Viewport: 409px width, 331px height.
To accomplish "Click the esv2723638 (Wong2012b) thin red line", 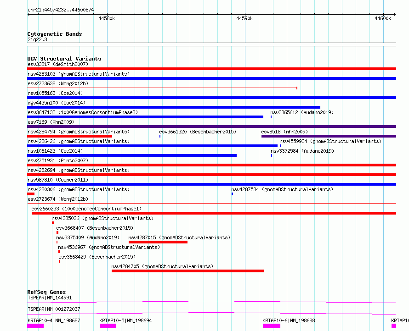I will [162, 88].
